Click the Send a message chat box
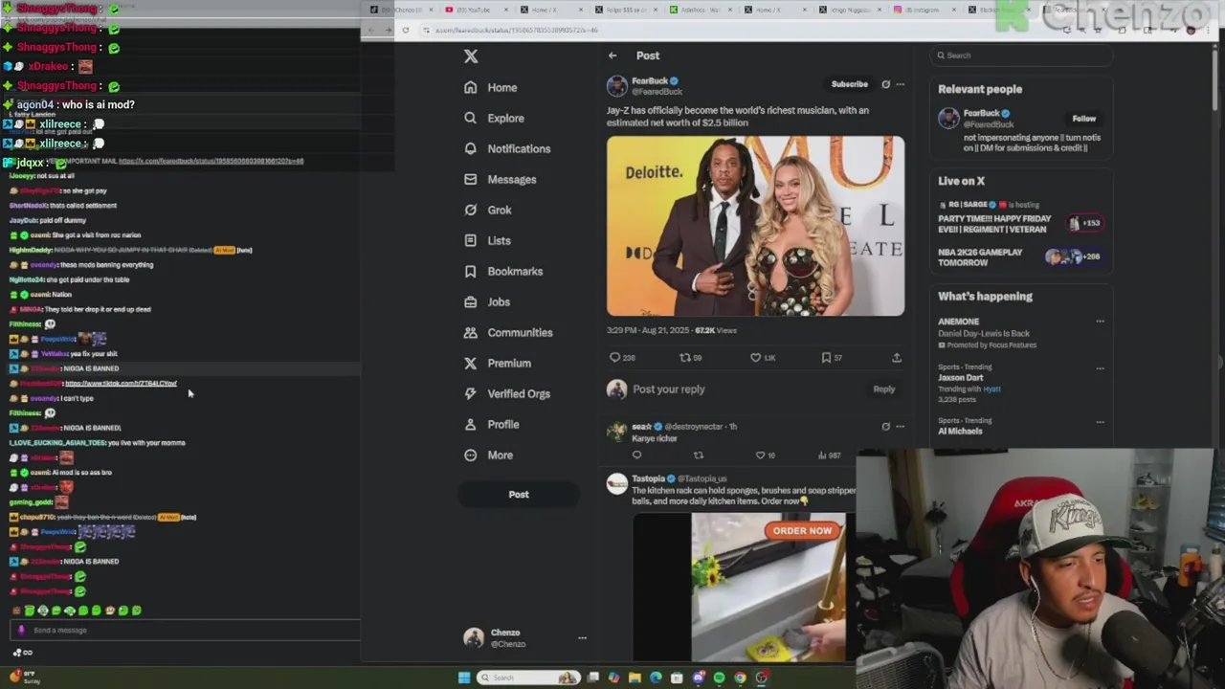The image size is (1225, 689). coord(187,630)
